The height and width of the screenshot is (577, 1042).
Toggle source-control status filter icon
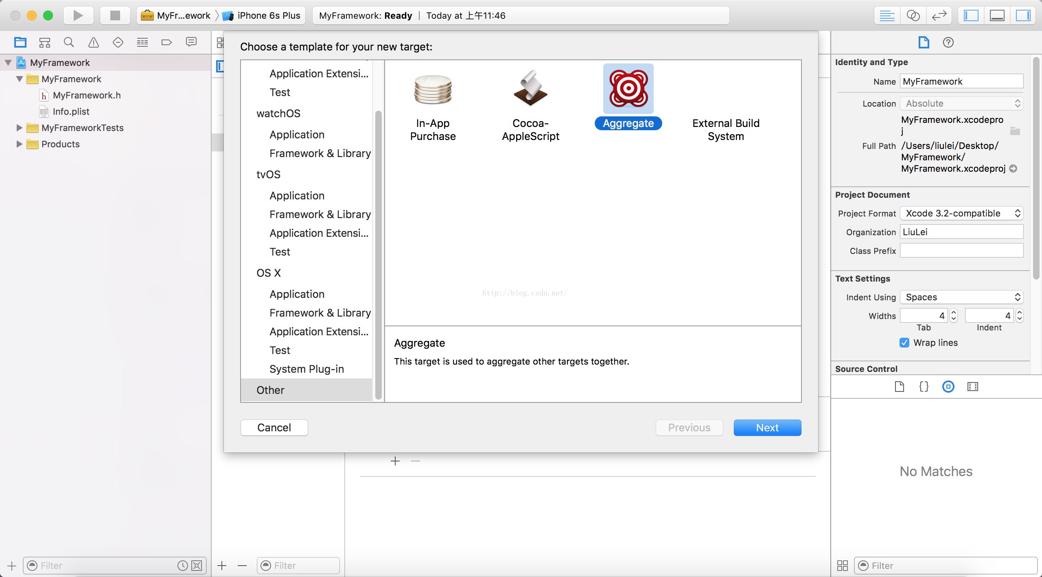click(x=197, y=566)
